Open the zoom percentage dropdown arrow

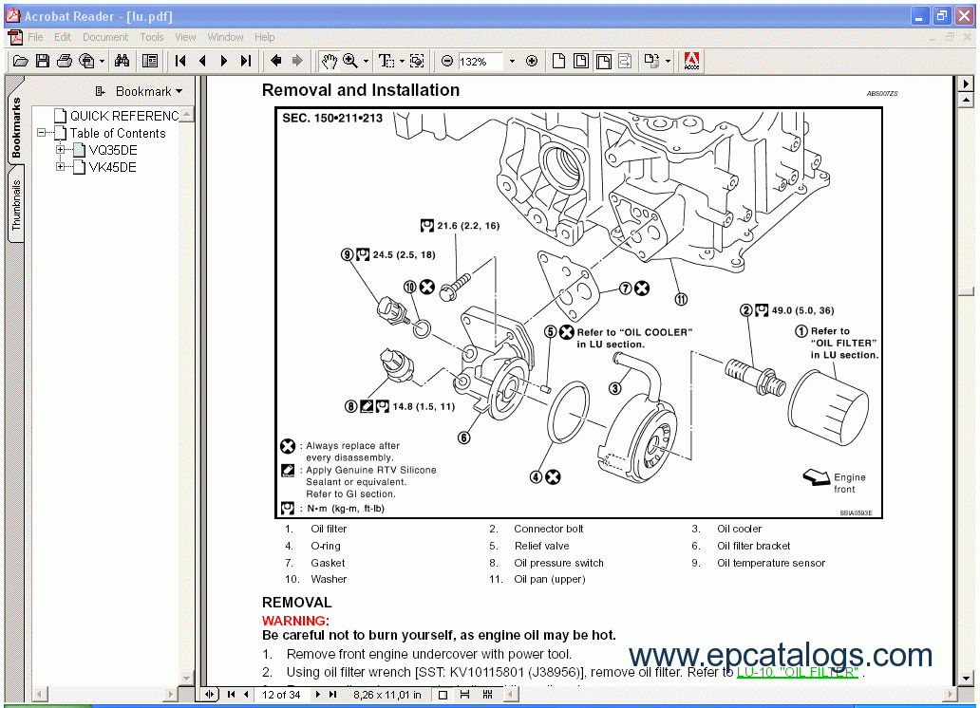512,61
